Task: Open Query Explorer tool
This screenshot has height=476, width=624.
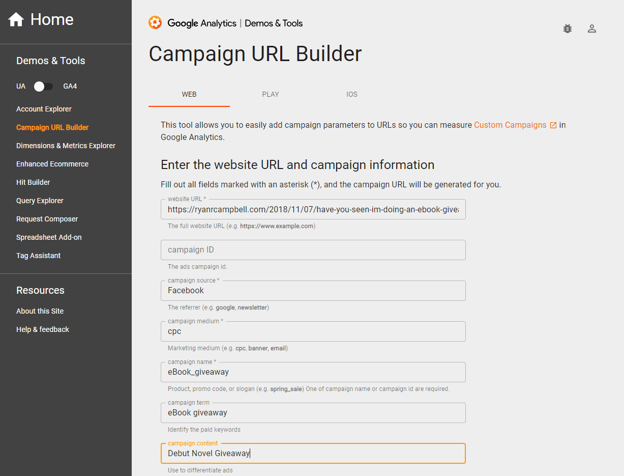Action: (40, 201)
